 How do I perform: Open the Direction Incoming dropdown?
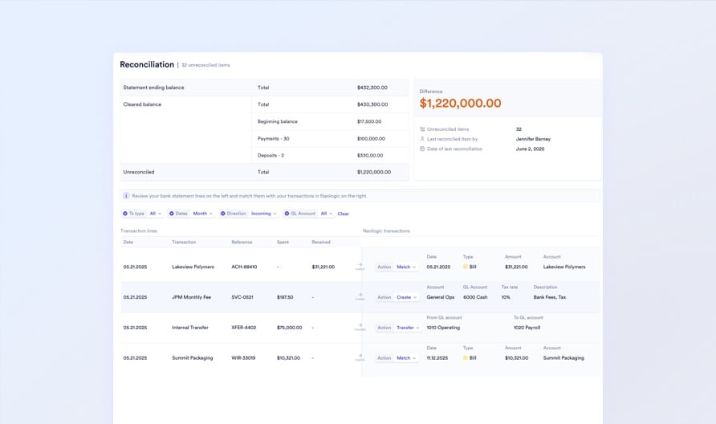coord(264,214)
